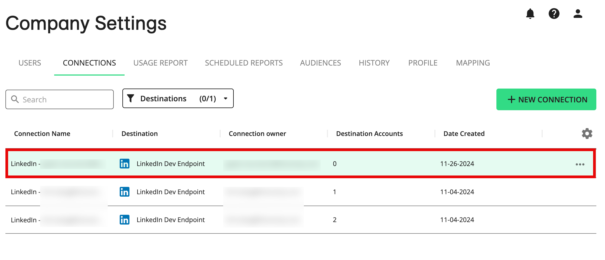605x260 pixels.
Task: Go to the Scheduled Reports tab
Action: click(244, 63)
